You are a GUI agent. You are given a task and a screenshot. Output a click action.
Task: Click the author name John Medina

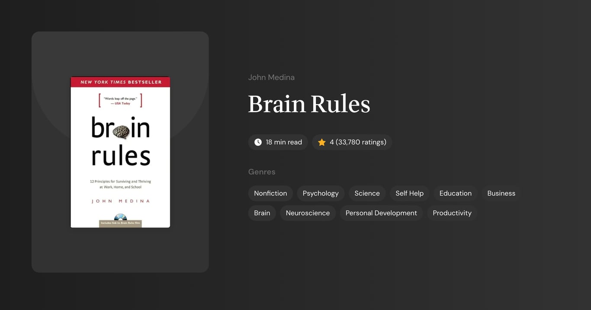click(x=271, y=77)
